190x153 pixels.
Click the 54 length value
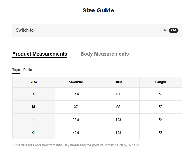(161, 120)
